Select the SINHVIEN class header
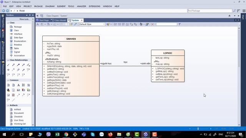The width and height of the screenshot is (246, 138). (71, 39)
